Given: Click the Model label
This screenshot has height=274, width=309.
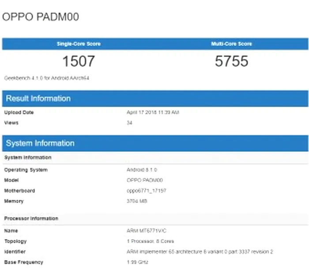Looking at the screenshot, I should [11, 180].
